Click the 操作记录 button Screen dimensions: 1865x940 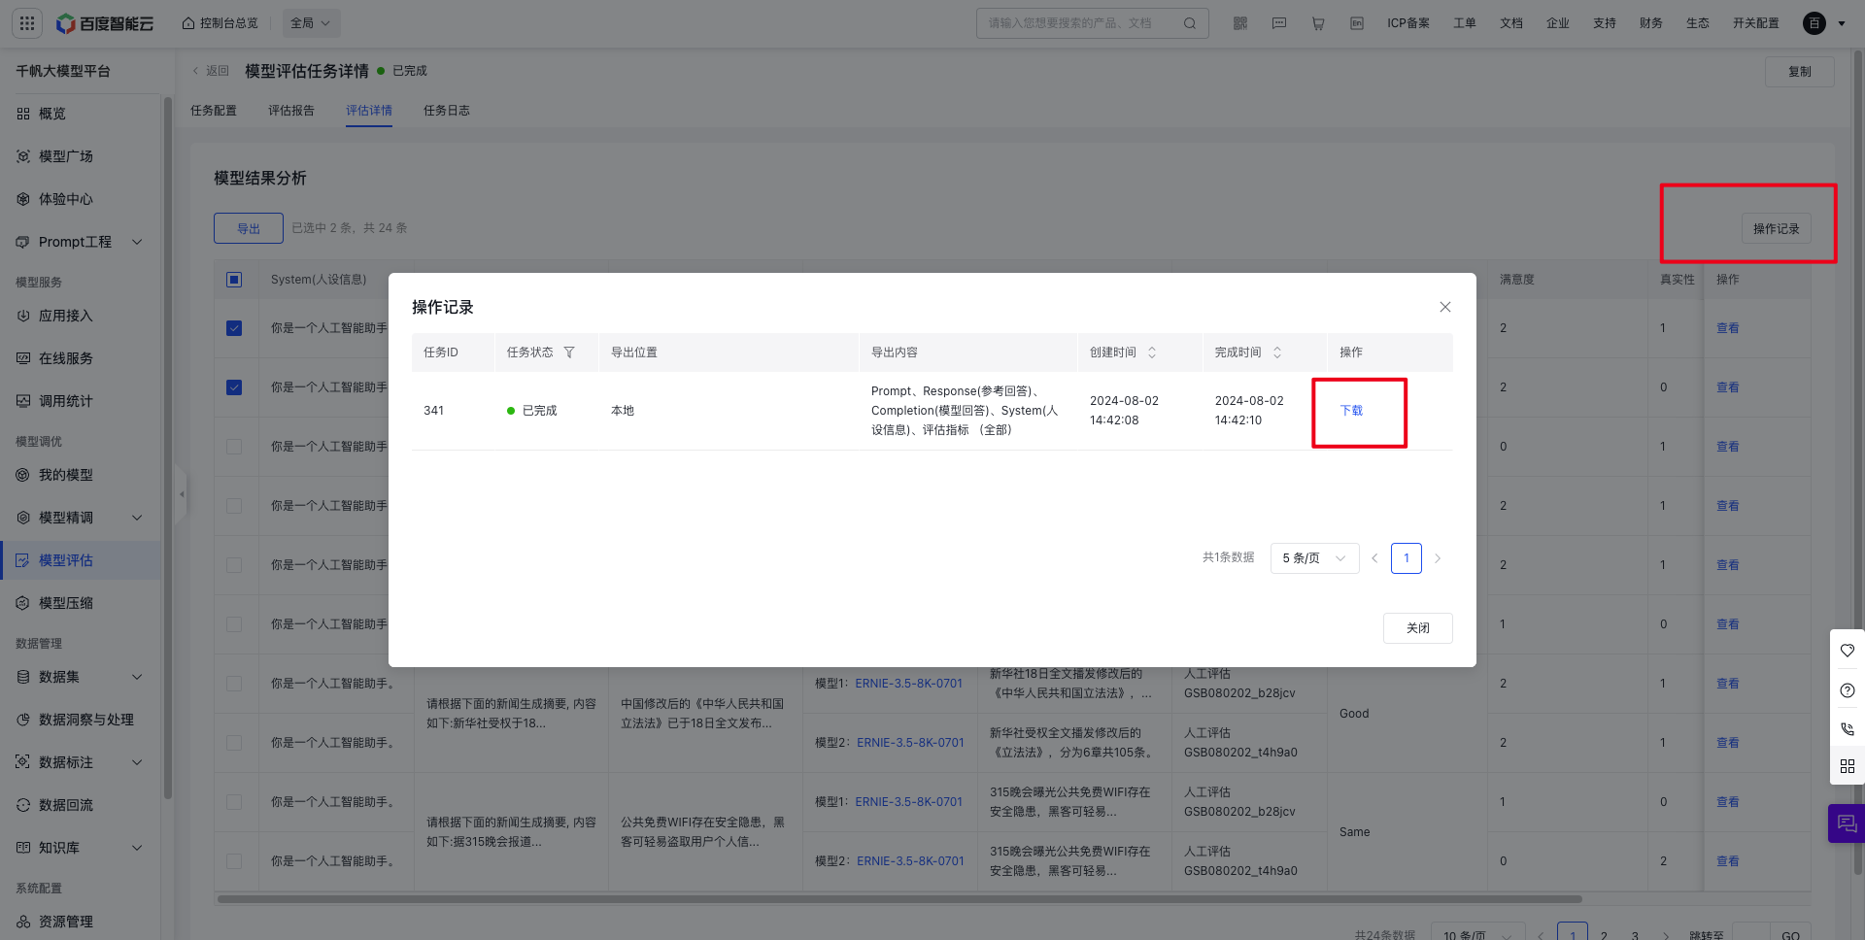[1777, 229]
